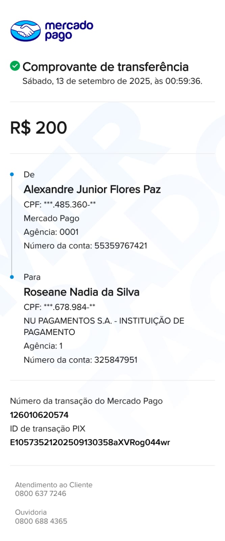
Task: Select the PIX transaction ID code
Action: coord(90,442)
